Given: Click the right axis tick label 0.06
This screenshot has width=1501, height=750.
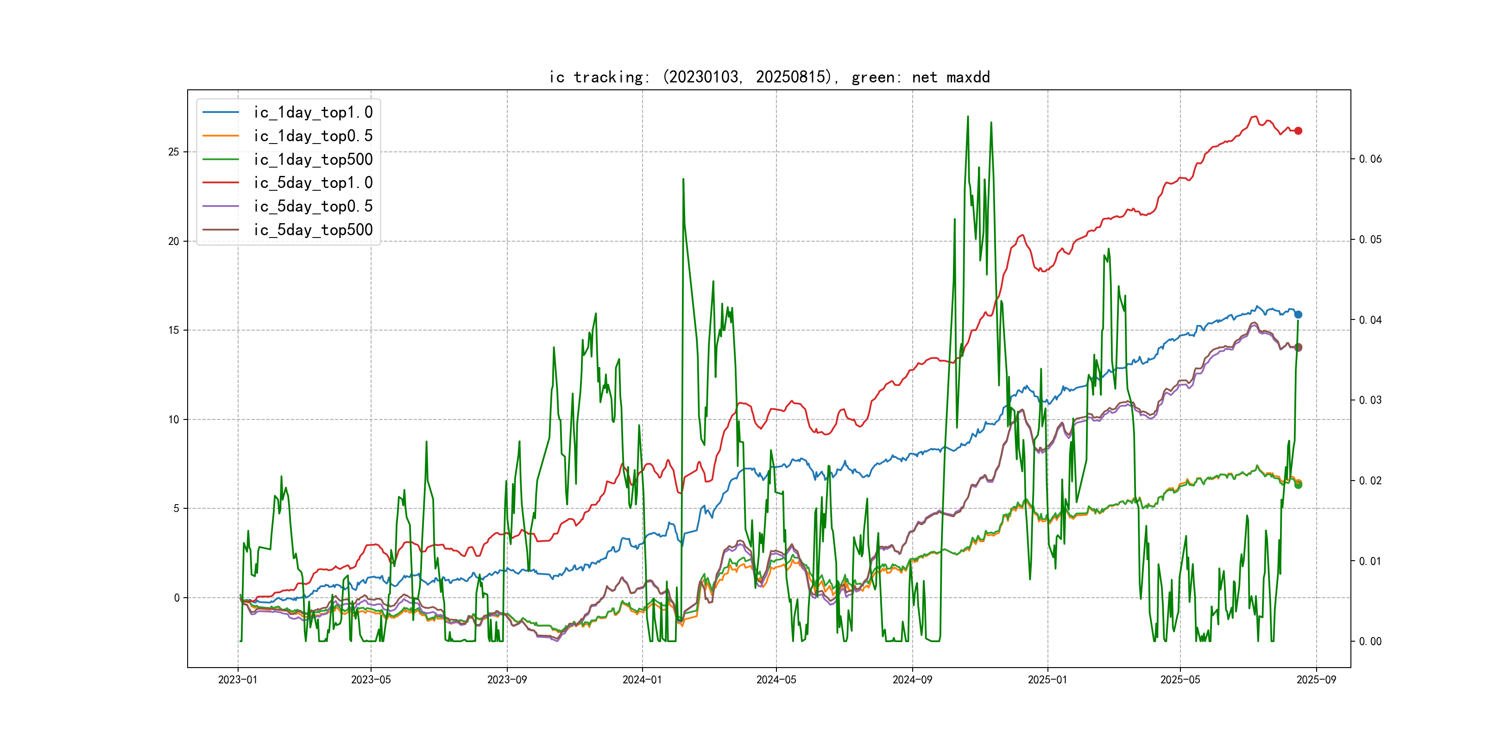Looking at the screenshot, I should (1370, 159).
